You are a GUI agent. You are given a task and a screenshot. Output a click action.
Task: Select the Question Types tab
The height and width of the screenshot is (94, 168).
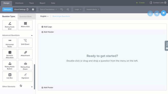tap(9, 16)
